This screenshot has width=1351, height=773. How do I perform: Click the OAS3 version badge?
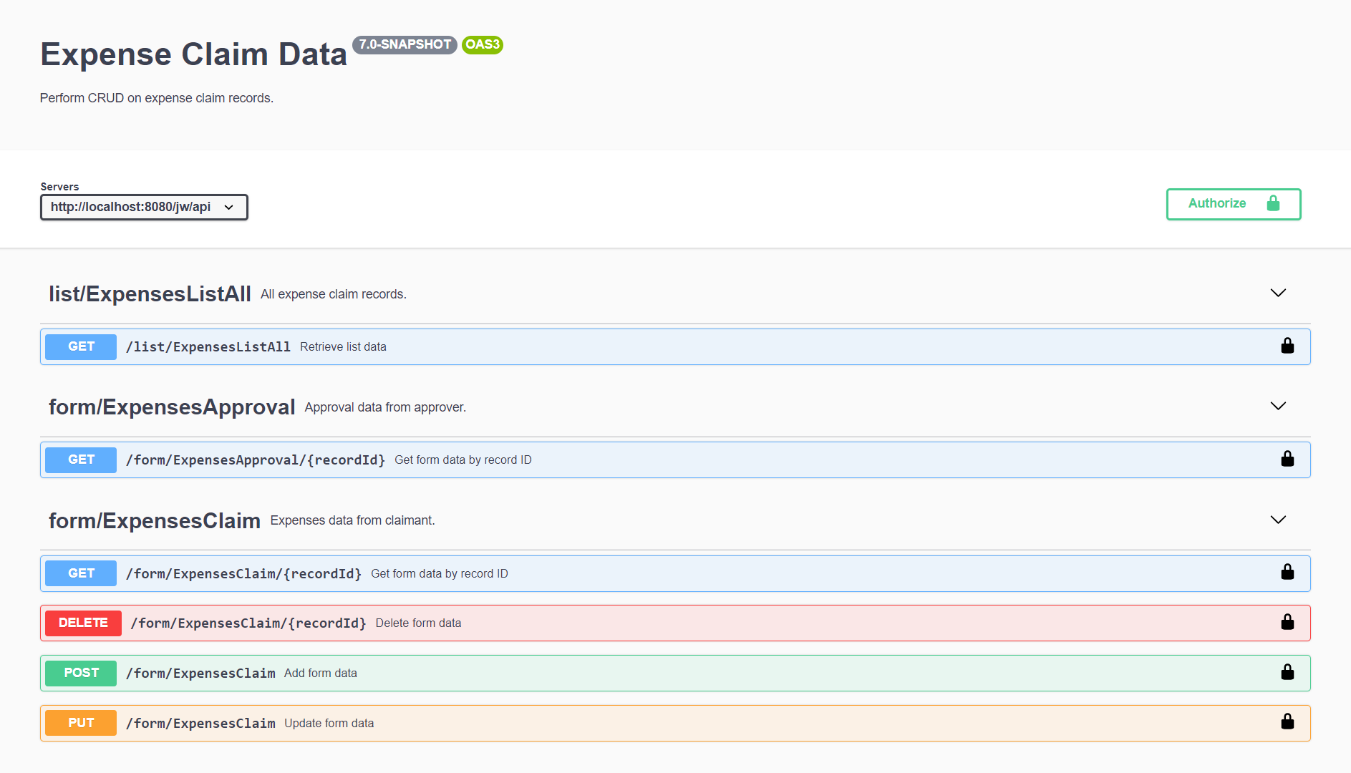pos(482,45)
